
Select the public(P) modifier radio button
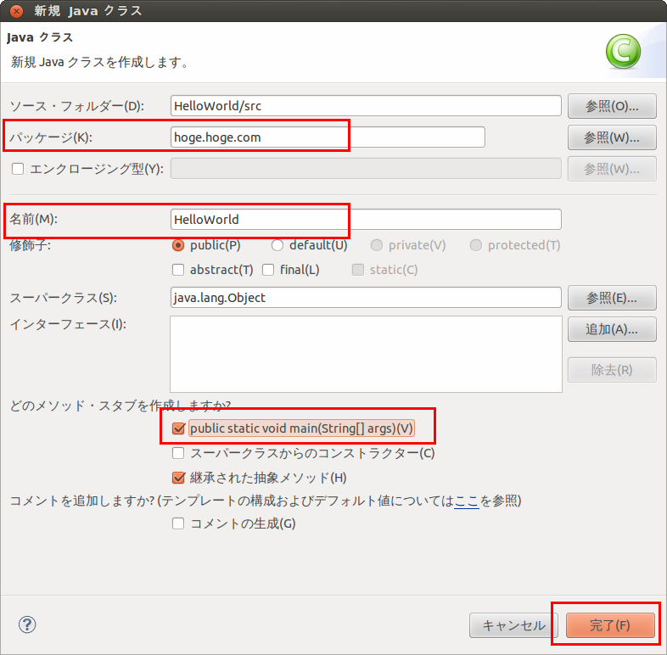pos(178,245)
